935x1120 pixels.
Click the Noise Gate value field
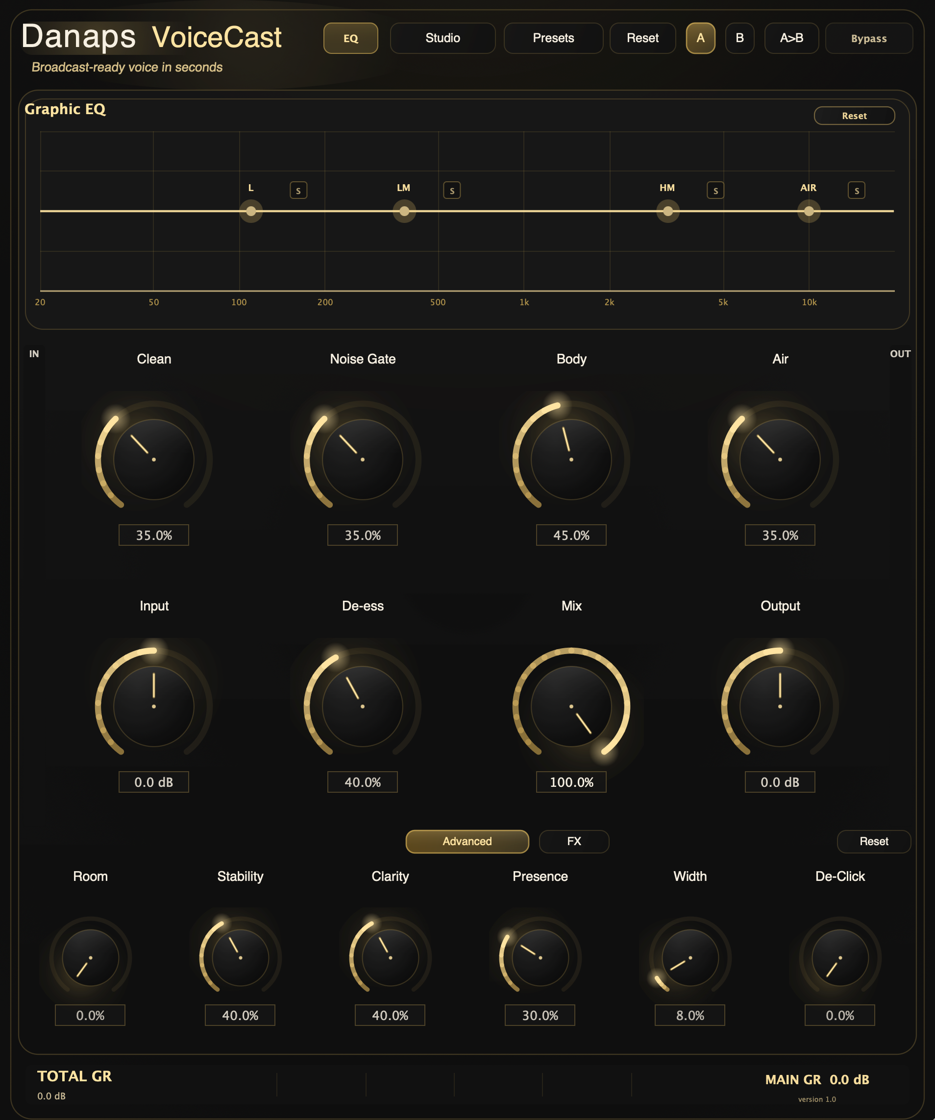(363, 535)
